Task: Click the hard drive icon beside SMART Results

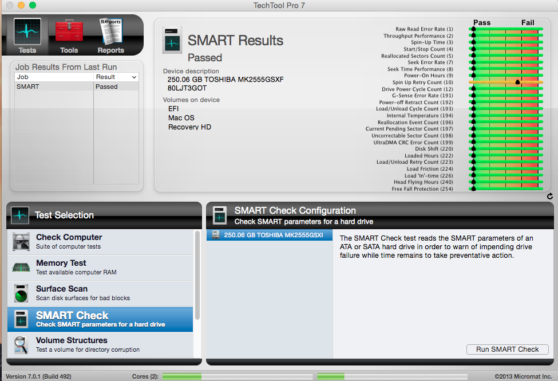Action: pyautogui.click(x=172, y=40)
